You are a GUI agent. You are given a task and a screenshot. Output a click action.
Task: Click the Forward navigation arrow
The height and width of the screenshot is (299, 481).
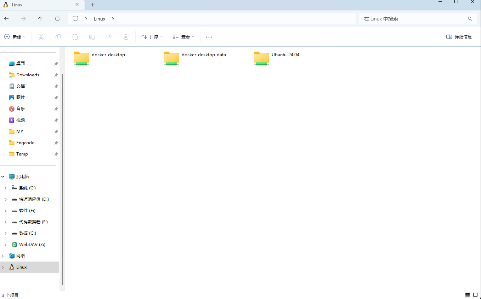click(23, 19)
